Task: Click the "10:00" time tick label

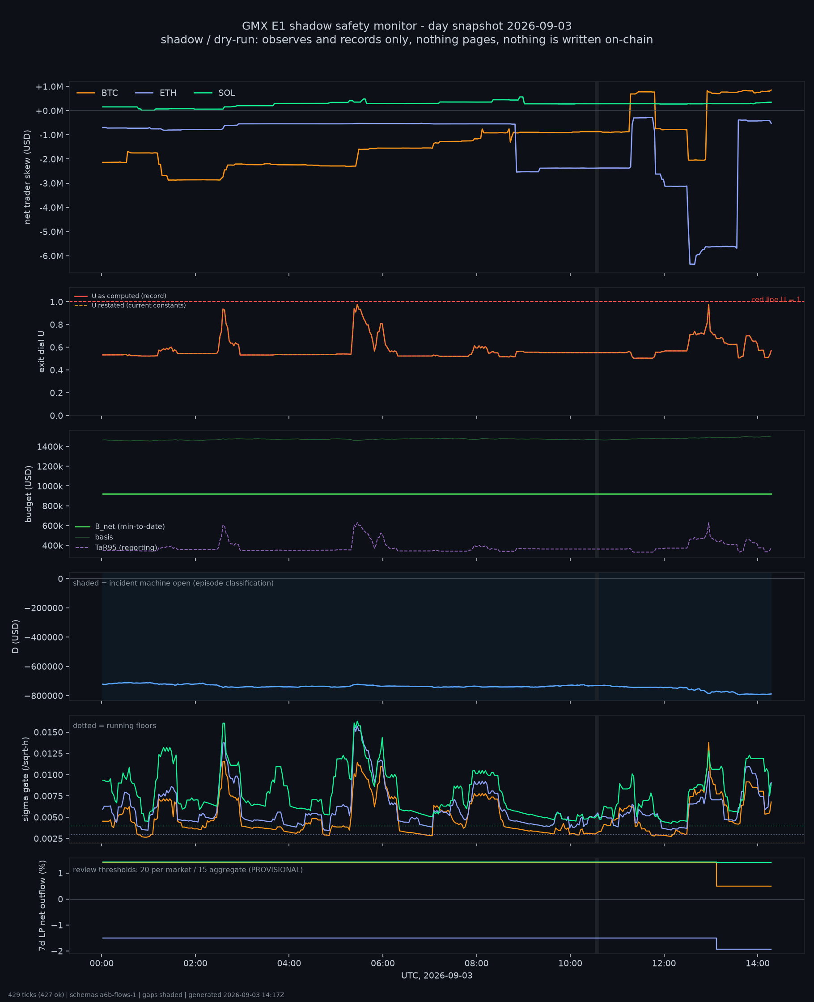Action: pyautogui.click(x=570, y=964)
